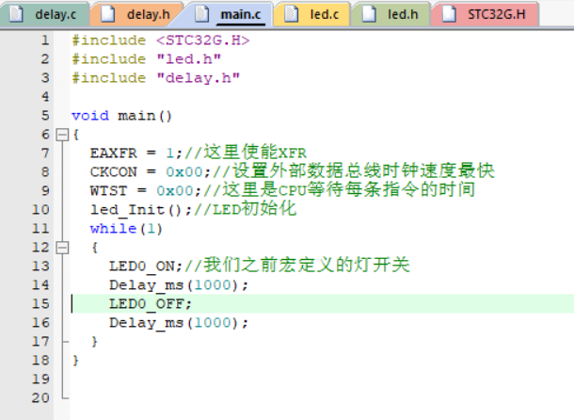Switch to the STC32G.H tab
Image resolution: width=574 pixels, height=420 pixels.
click(x=486, y=15)
